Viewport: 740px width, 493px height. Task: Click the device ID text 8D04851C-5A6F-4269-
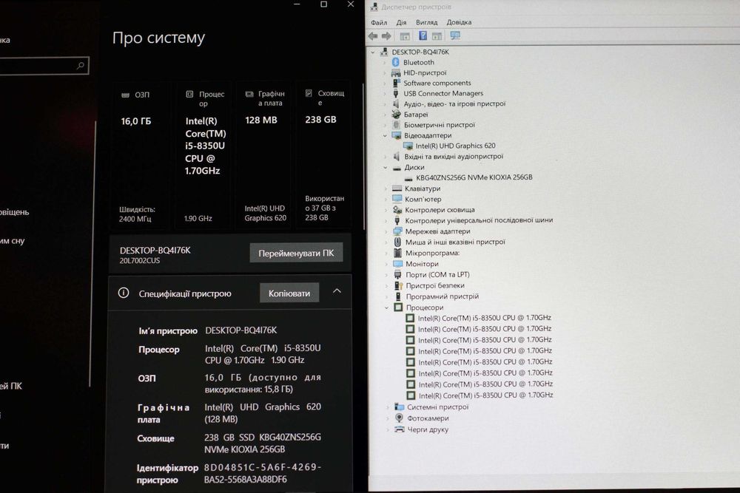pos(263,468)
